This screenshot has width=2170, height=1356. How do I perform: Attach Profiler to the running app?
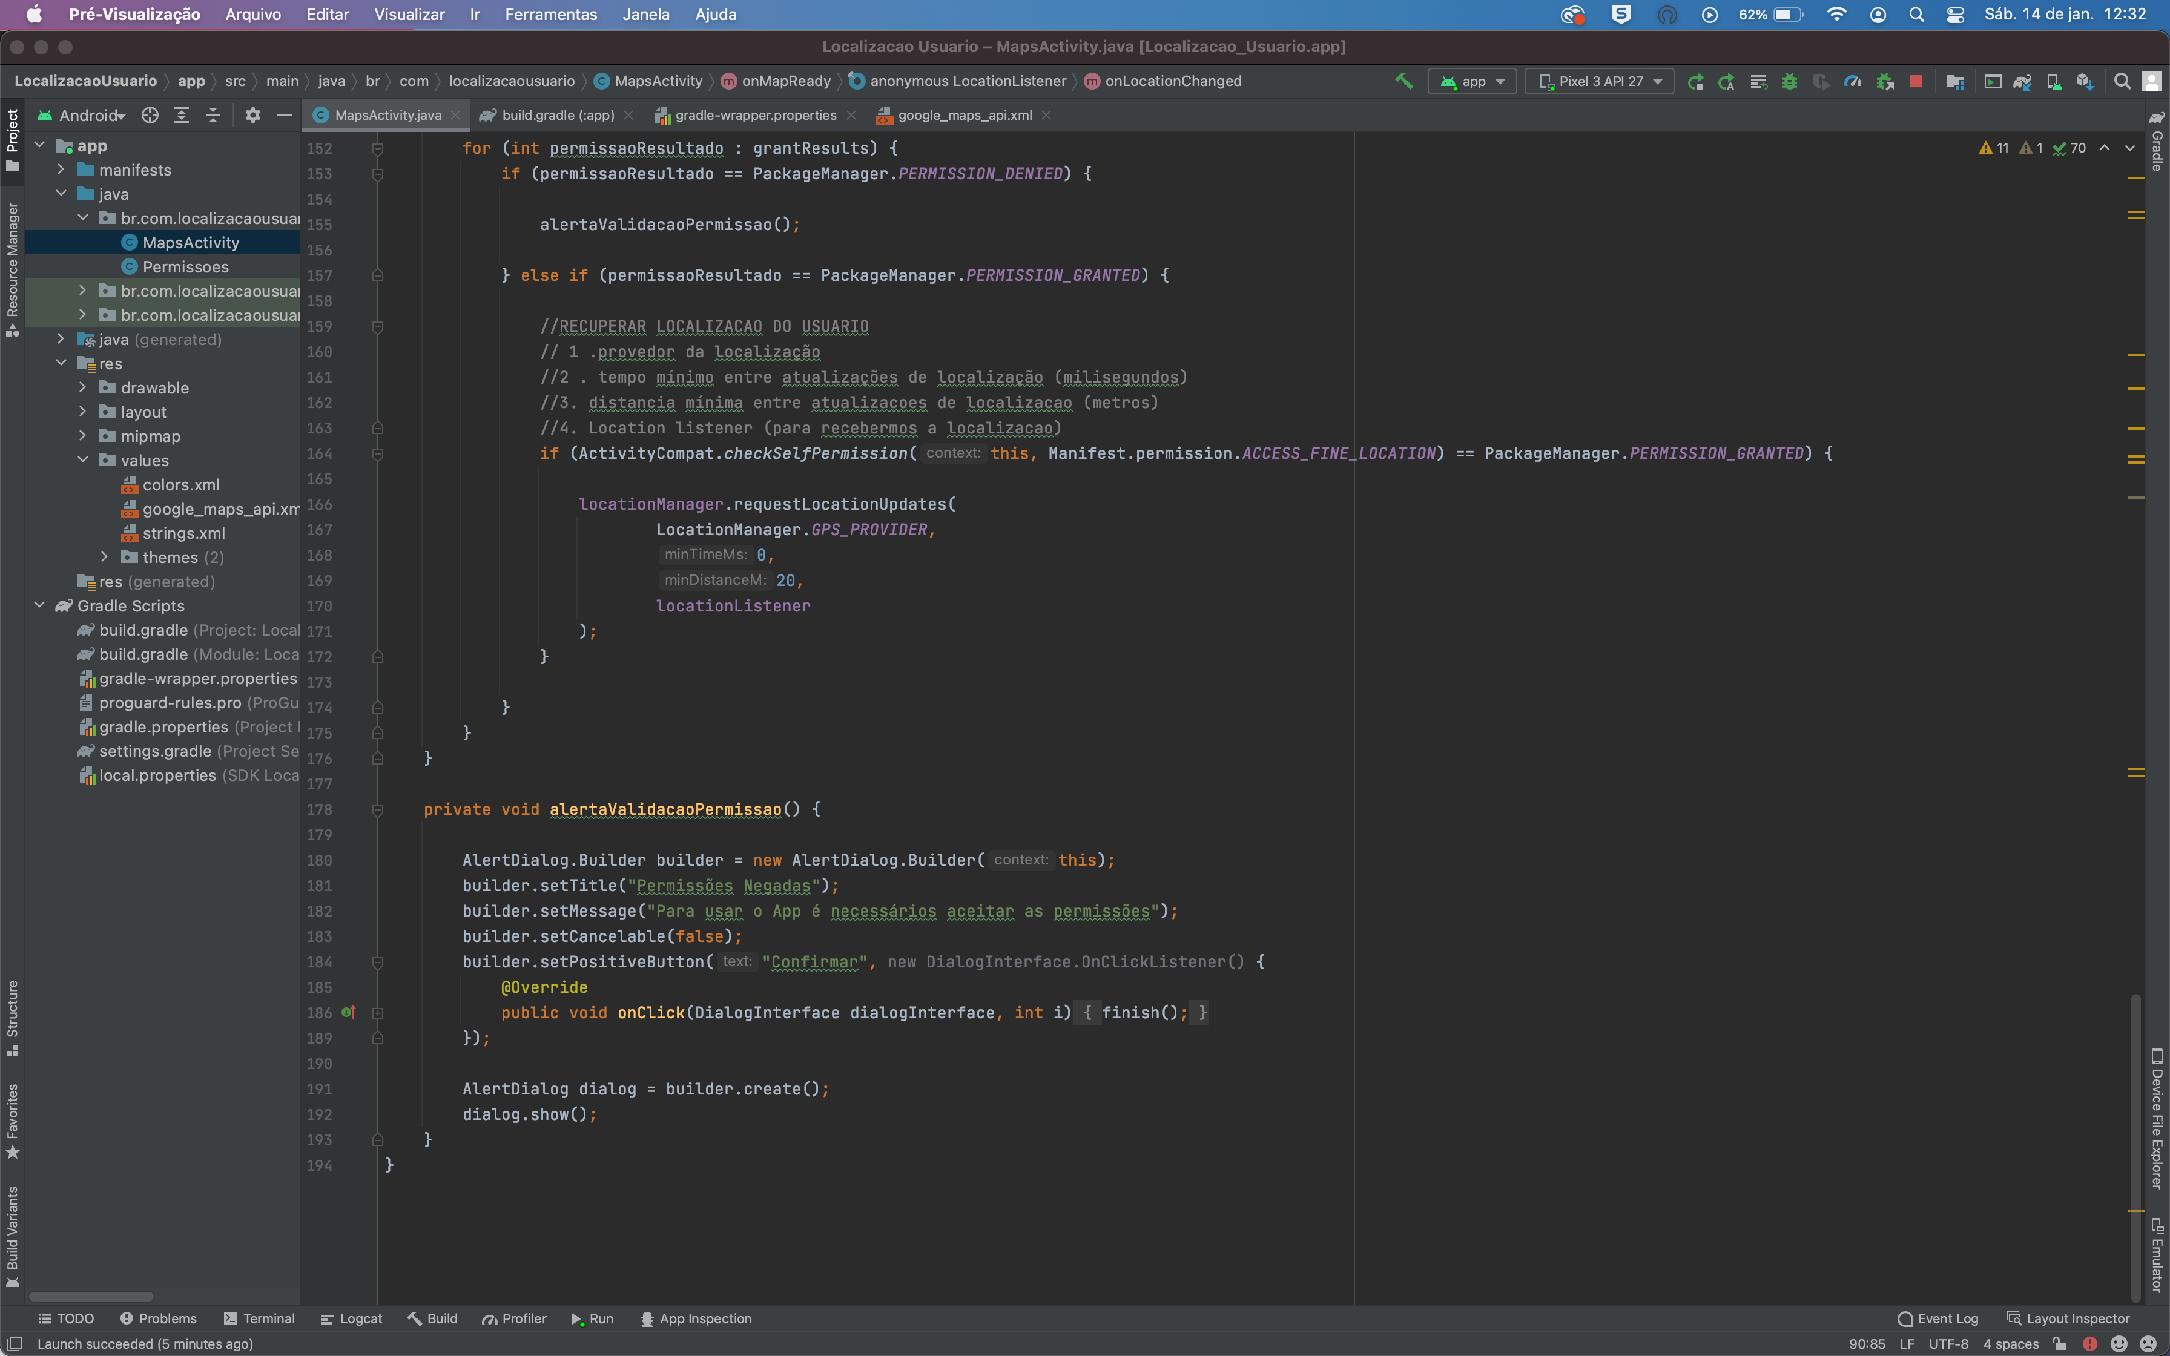(x=1853, y=81)
